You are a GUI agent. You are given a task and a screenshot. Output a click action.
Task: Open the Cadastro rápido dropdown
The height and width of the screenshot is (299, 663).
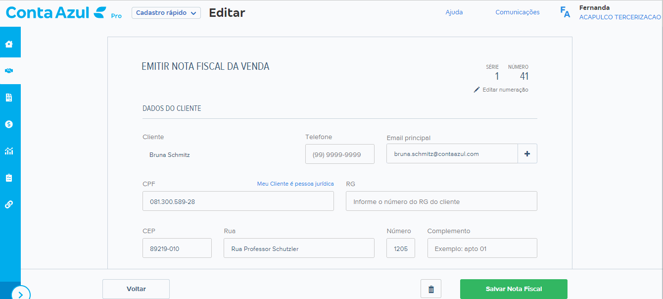tap(166, 13)
